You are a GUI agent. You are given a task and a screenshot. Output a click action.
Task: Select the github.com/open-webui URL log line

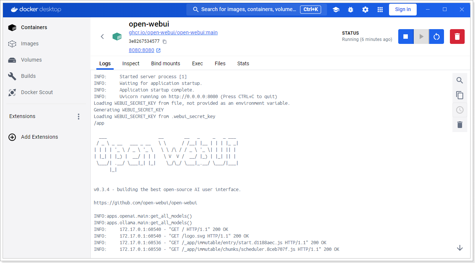tap(145, 203)
